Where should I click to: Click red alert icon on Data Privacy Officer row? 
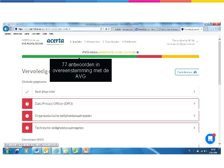point(27,104)
